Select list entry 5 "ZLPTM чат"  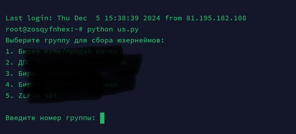(31, 96)
